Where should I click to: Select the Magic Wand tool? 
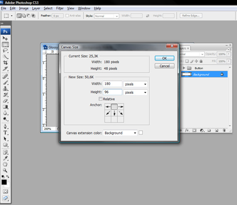click(5, 56)
